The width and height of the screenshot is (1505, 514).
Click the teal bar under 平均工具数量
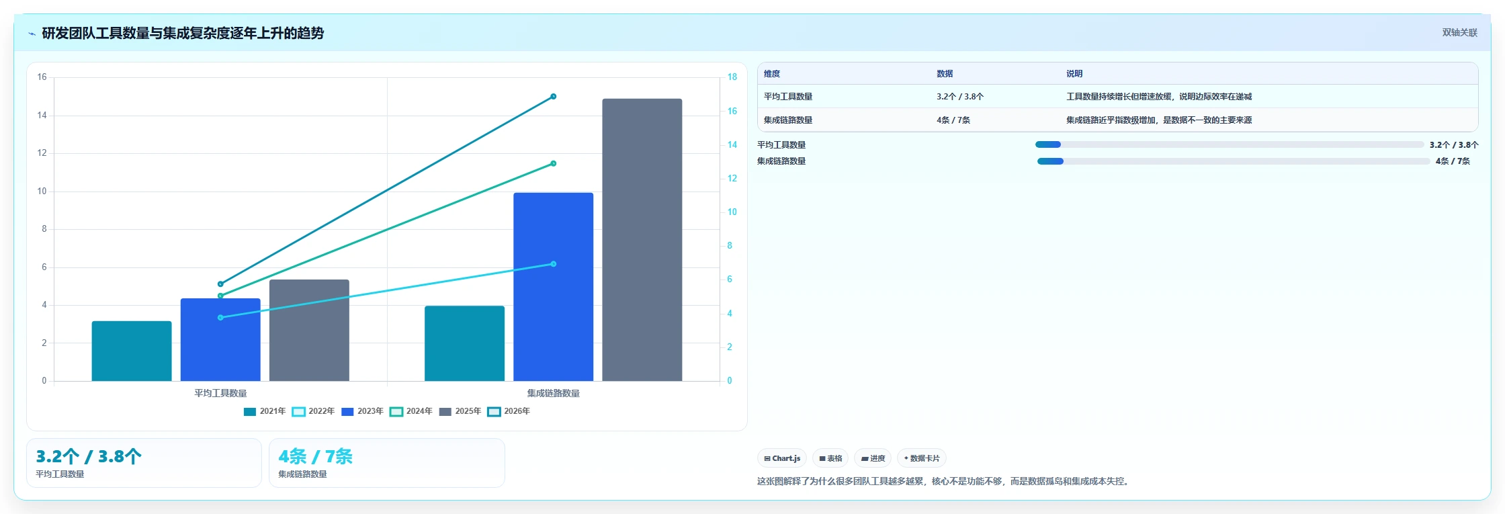click(132, 351)
